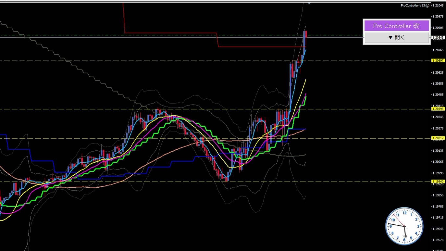Click the chart shift triangle marker at top
446x251 pixels.
pyautogui.click(x=309, y=3)
